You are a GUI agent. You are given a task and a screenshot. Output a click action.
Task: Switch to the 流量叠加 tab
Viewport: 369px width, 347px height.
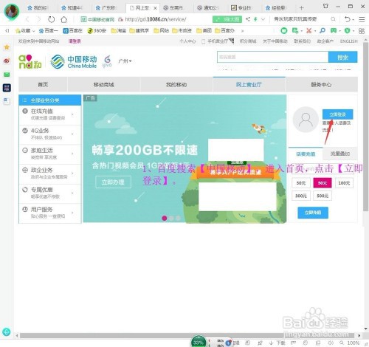pyautogui.click(x=340, y=154)
